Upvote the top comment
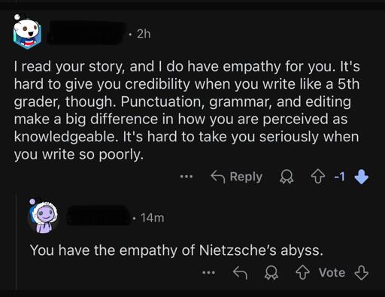385x297 pixels. pyautogui.click(x=318, y=177)
